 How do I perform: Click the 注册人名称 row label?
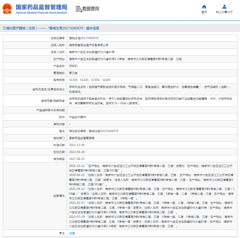tap(58, 45)
